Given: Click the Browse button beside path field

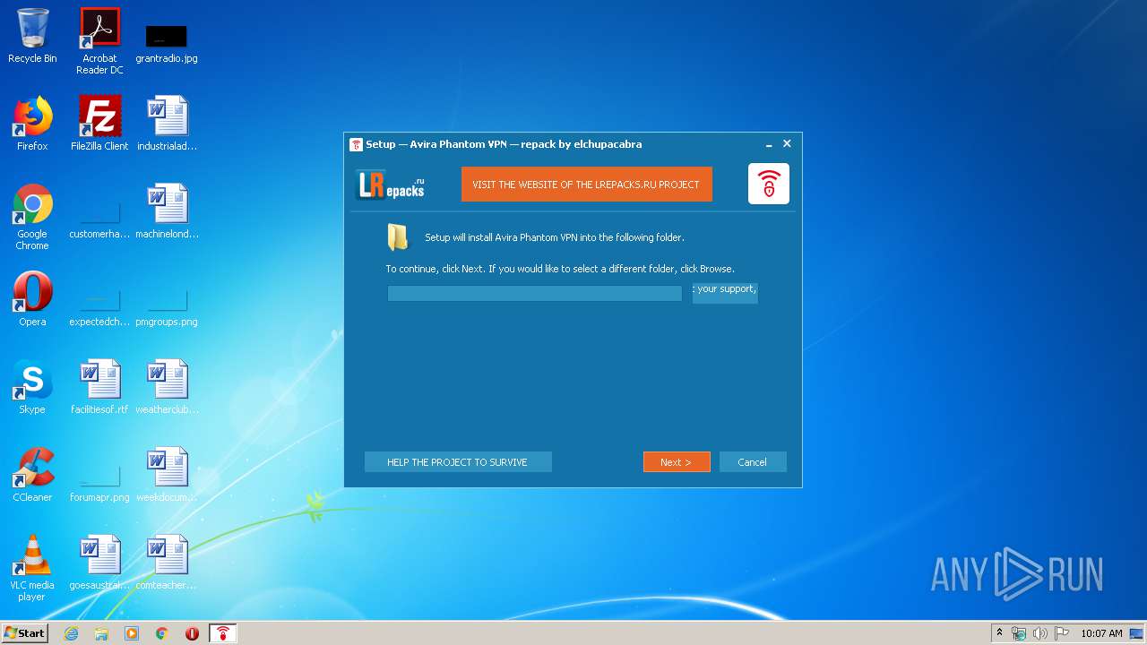Looking at the screenshot, I should 725,293.
